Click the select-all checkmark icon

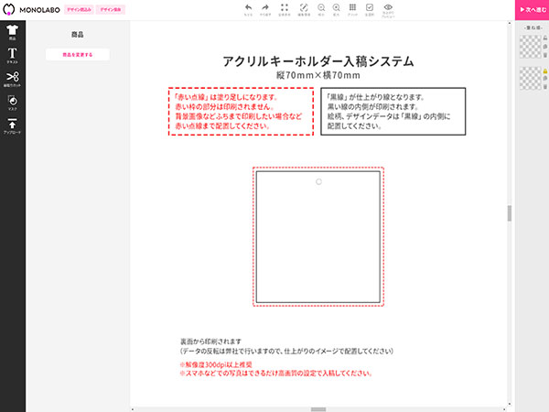tap(370, 9)
